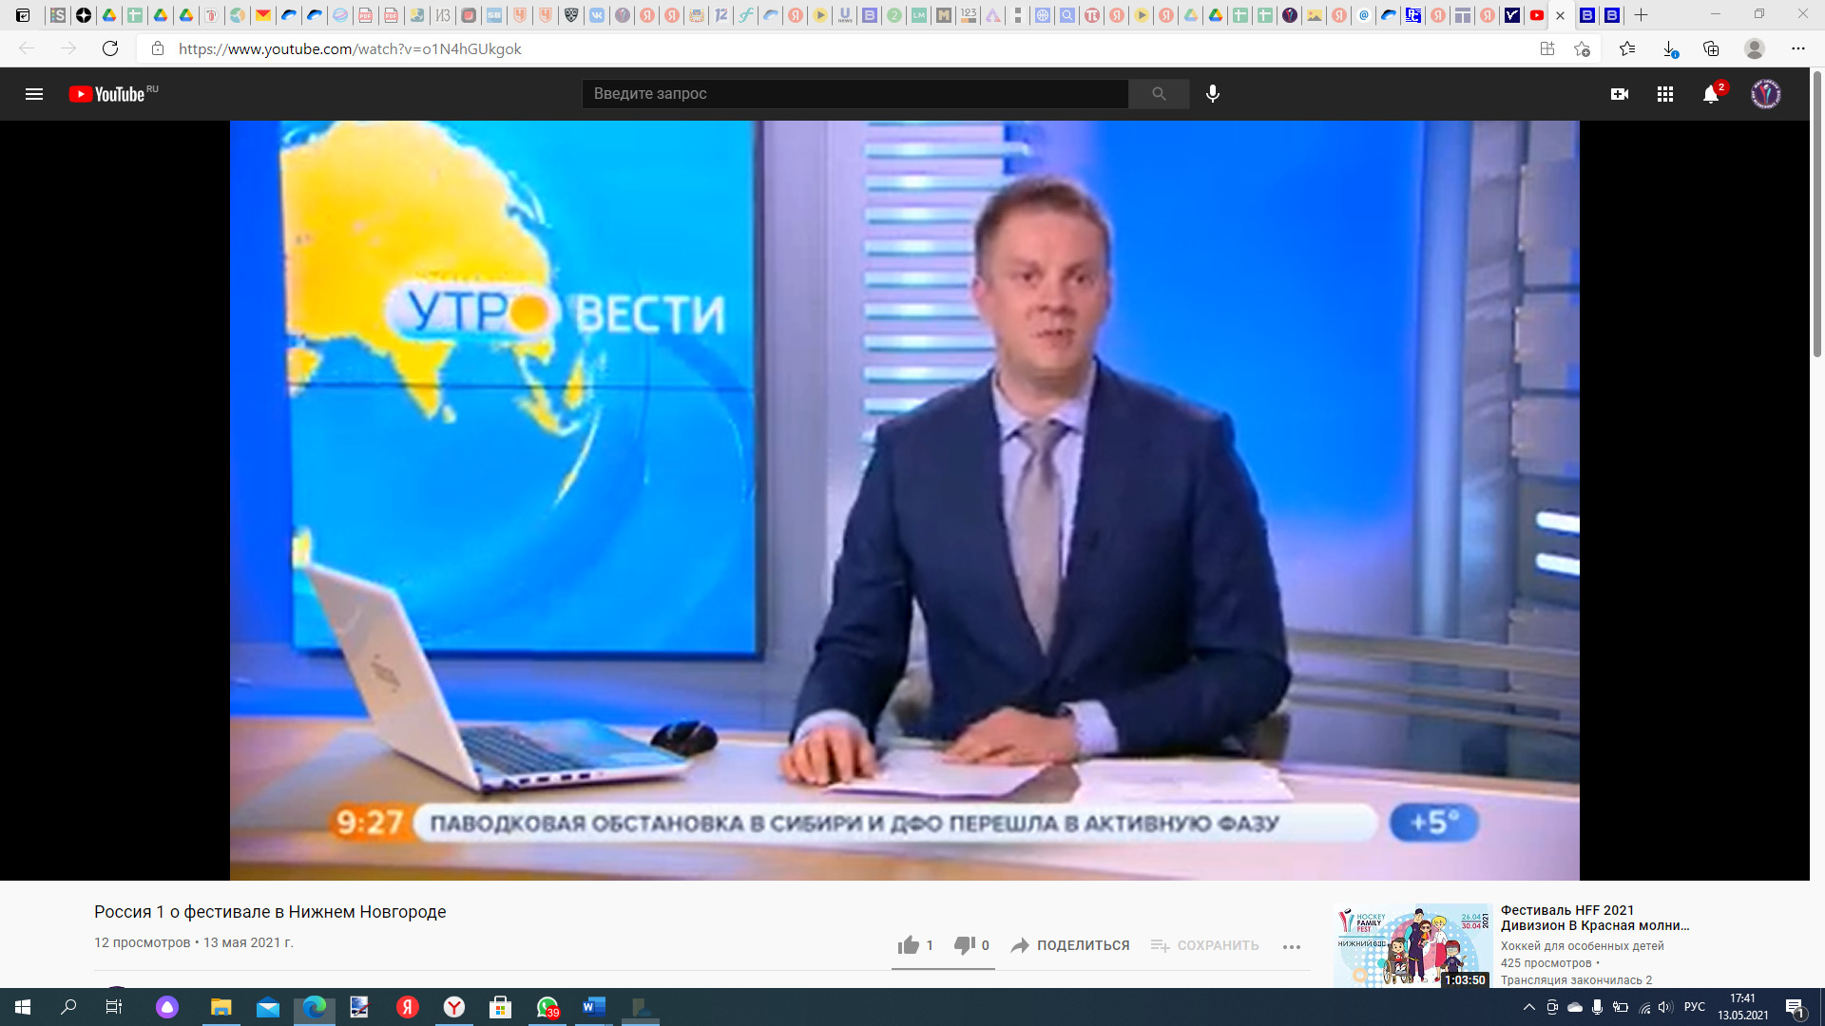Screen dimensions: 1825x1026
Task: Switch to Microsoft Edge in taskbar
Action: (315, 1007)
